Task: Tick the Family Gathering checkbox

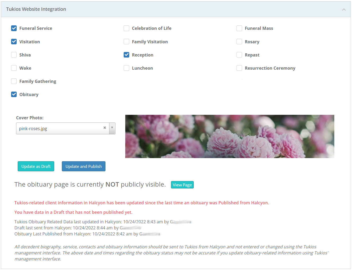Action: coord(14,81)
